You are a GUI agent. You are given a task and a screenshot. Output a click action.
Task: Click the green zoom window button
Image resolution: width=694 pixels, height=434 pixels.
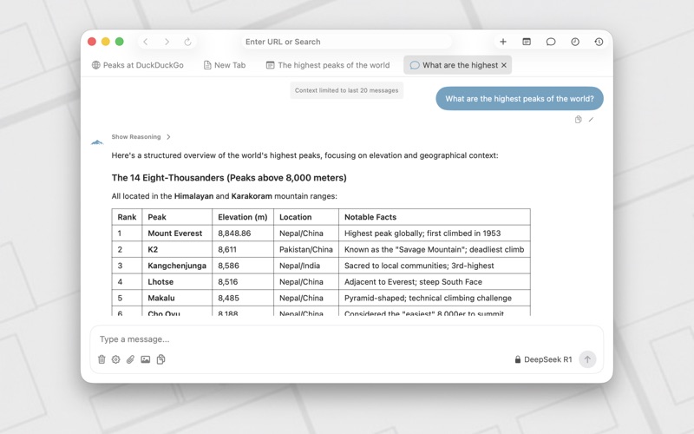119,42
